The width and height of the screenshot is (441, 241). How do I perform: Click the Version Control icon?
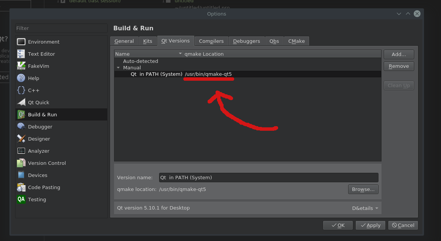[21, 163]
